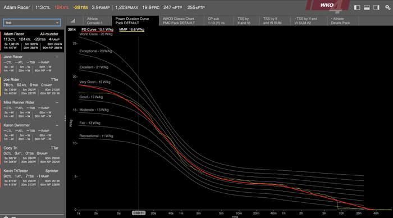Click the yellow -28 TSB header value
393x218 pixels.
click(80, 7)
